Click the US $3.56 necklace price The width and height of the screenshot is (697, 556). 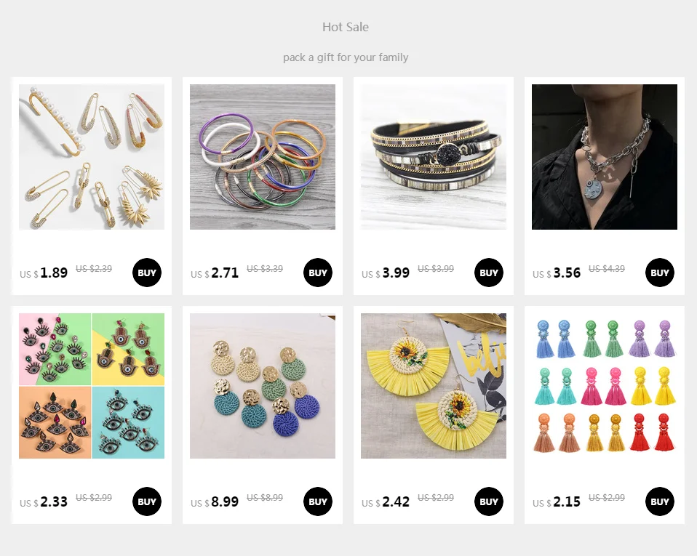tap(557, 273)
